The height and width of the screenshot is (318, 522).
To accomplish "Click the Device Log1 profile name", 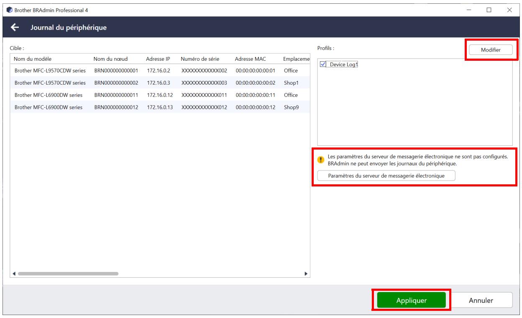I will 344,65.
